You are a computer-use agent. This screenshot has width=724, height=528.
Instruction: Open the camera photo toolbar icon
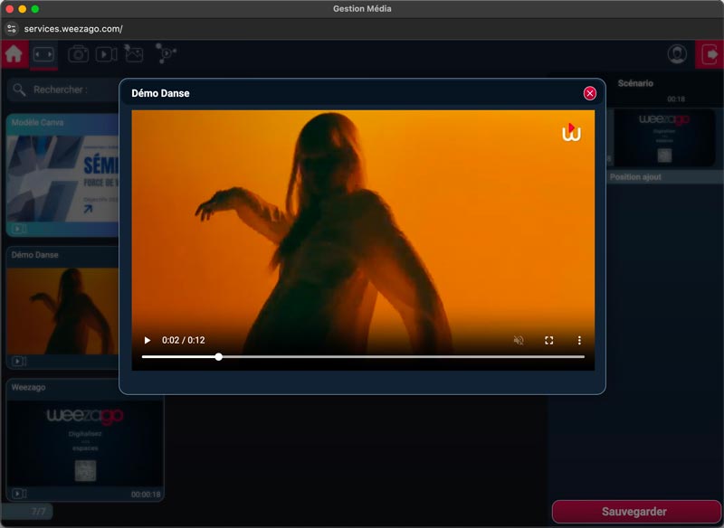tap(79, 54)
